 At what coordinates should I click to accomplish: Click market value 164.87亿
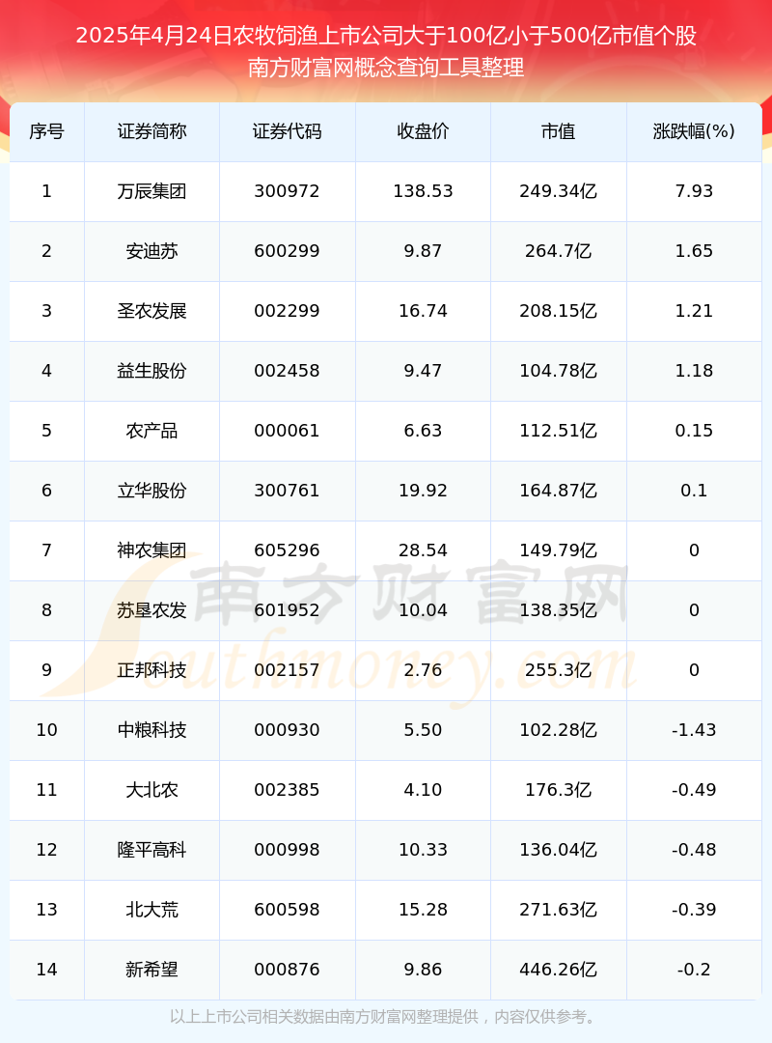click(x=559, y=491)
